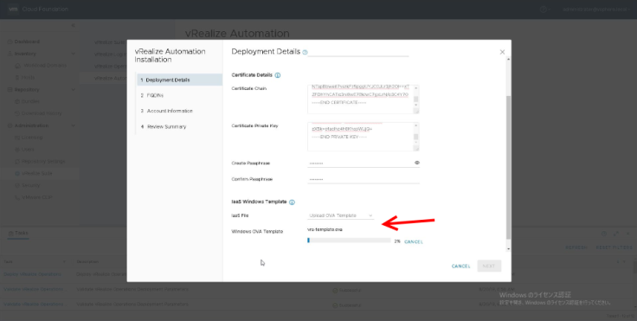
Task: Click the Administration gear icon
Action: [x=10, y=125]
